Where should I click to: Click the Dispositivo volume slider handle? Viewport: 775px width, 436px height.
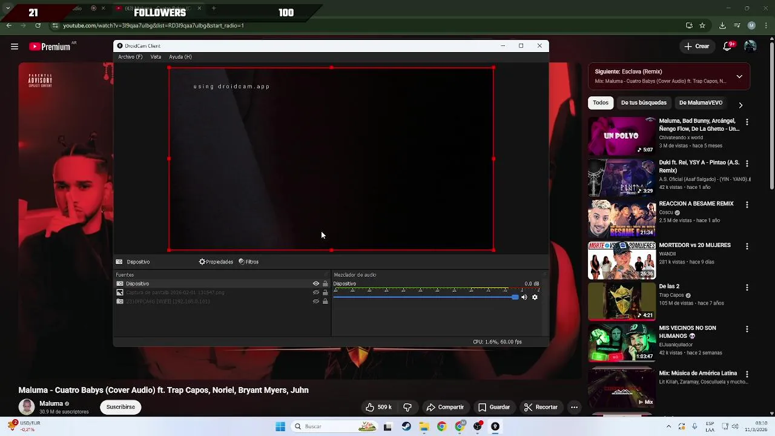pos(515,297)
